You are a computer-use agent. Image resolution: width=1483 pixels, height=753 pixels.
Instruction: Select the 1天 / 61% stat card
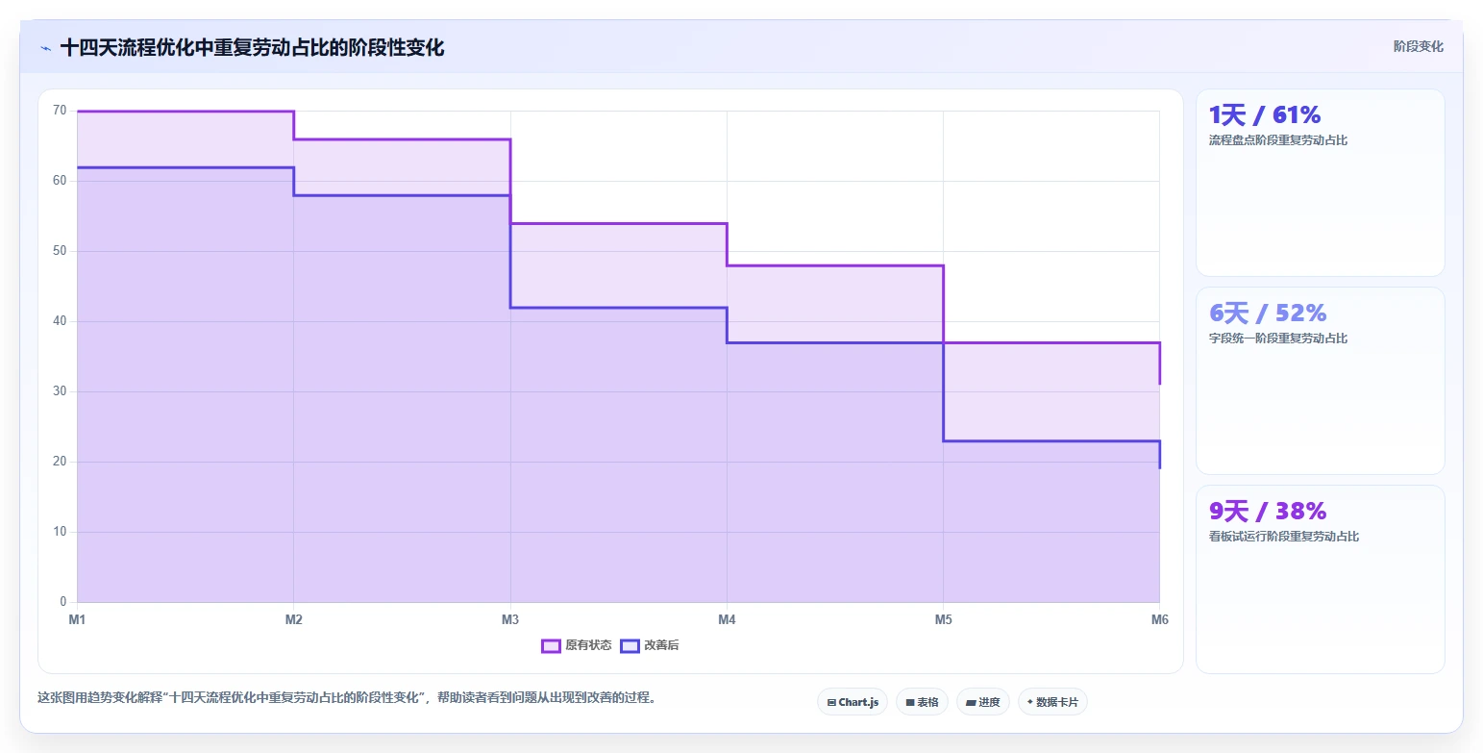click(1320, 183)
